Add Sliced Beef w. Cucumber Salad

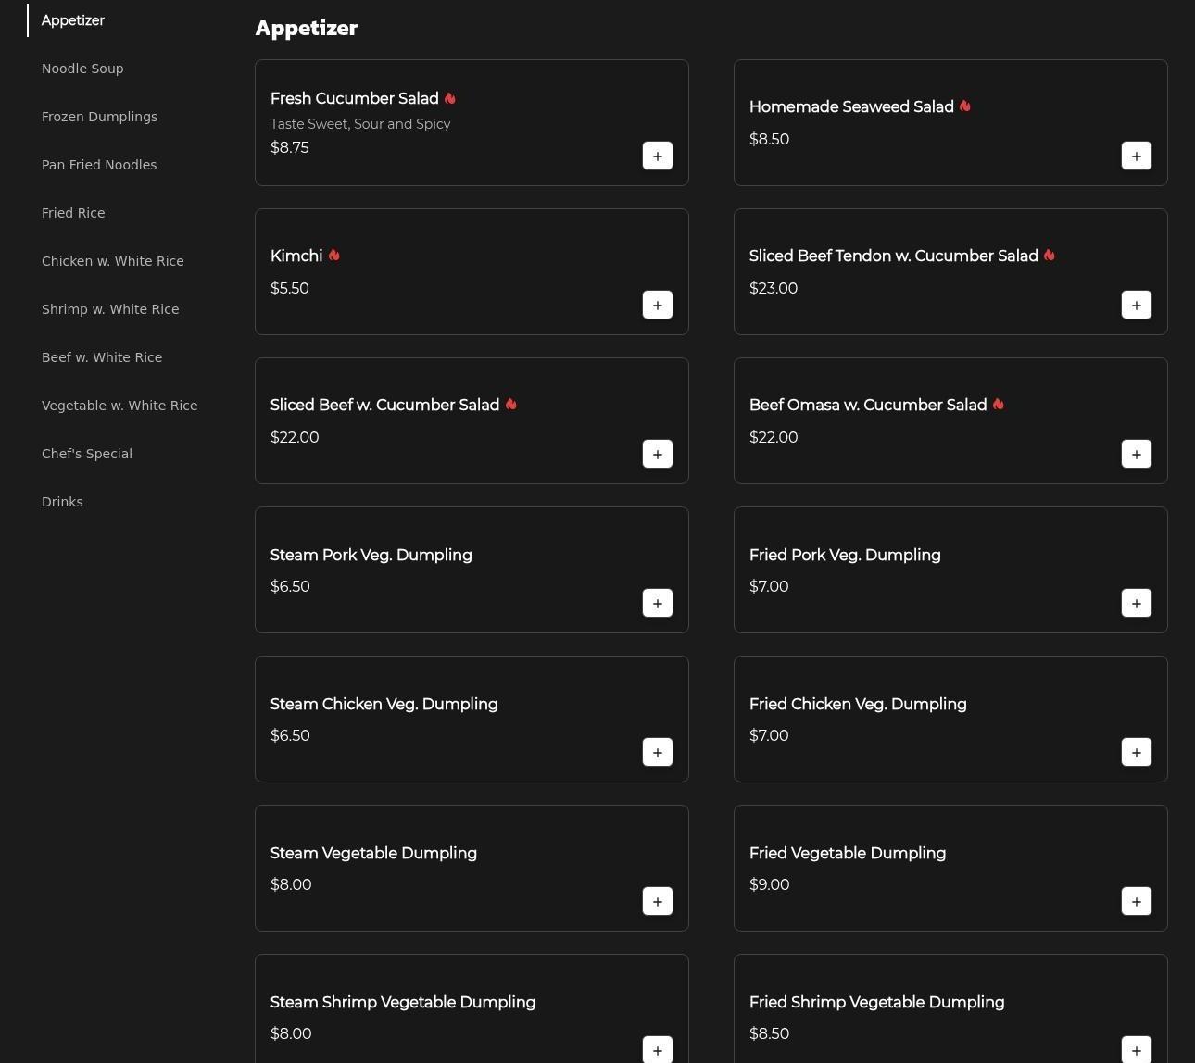[x=657, y=454]
